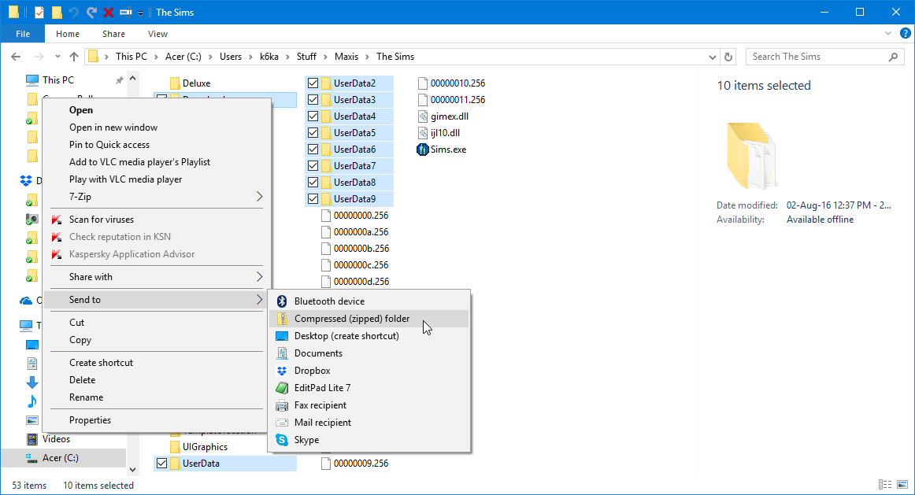Choose Play with VLC media player

point(125,179)
